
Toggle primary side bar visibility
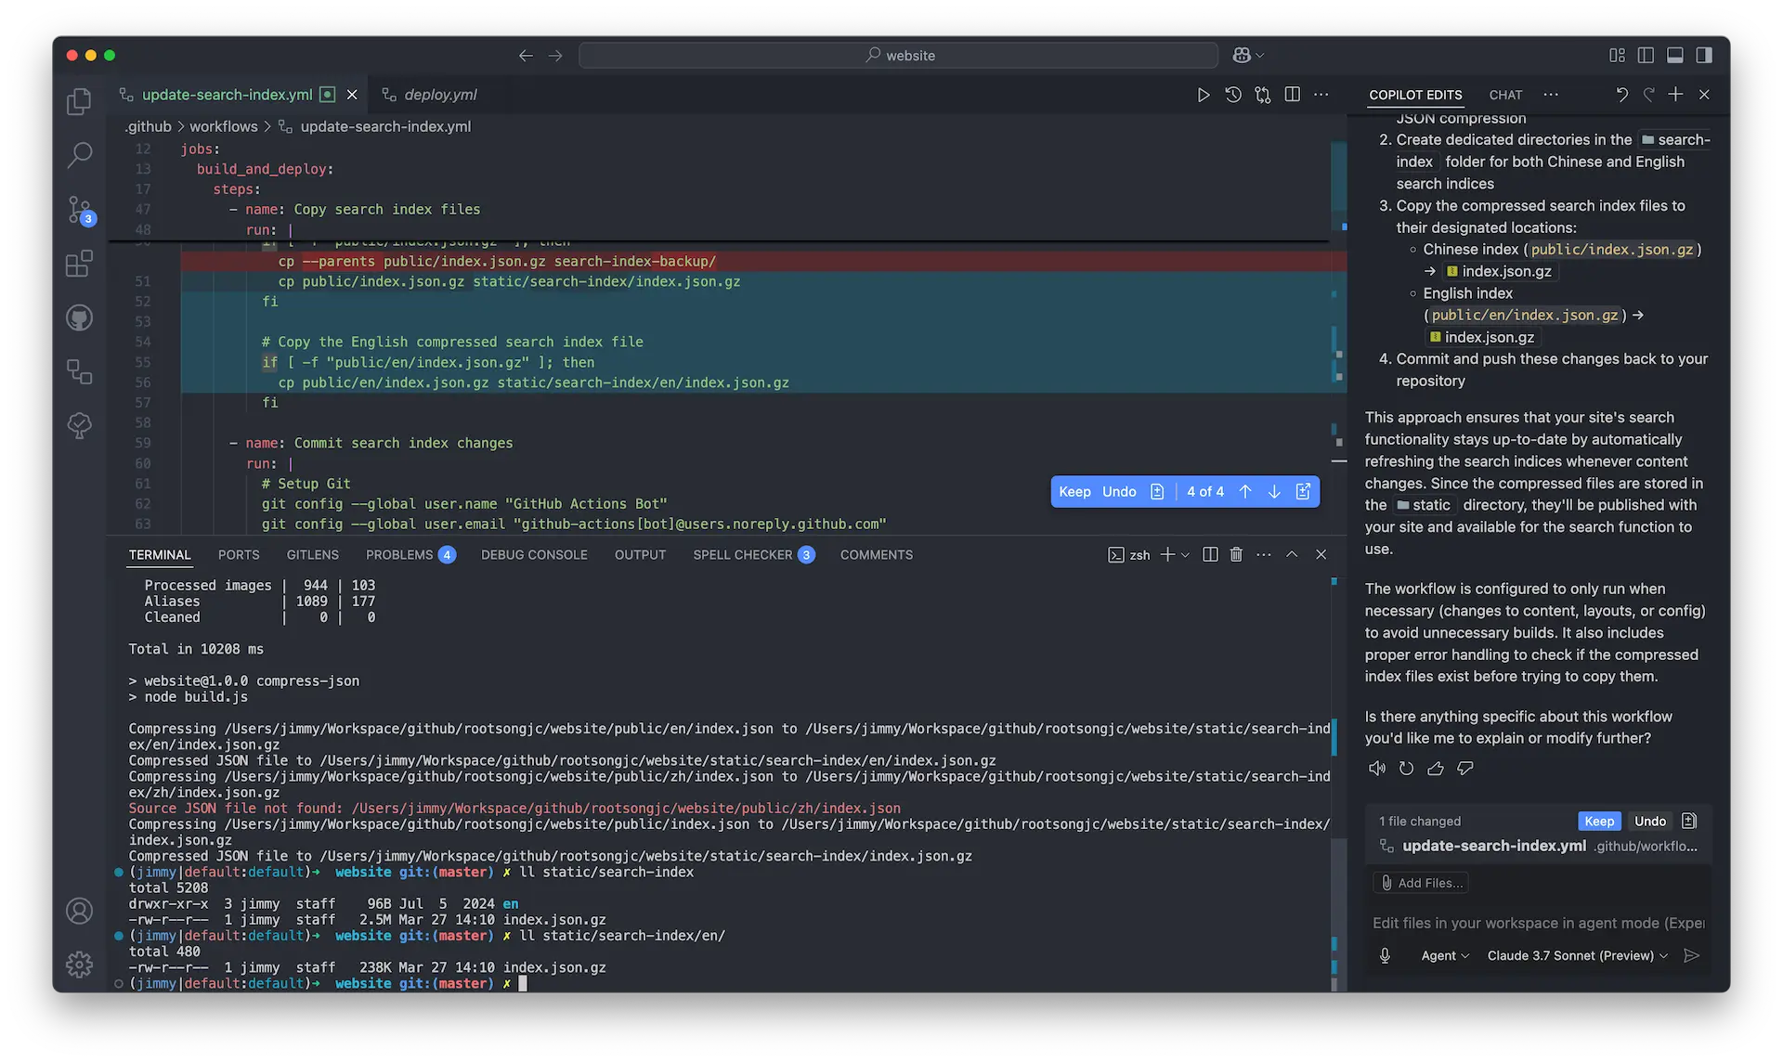pyautogui.click(x=1646, y=56)
